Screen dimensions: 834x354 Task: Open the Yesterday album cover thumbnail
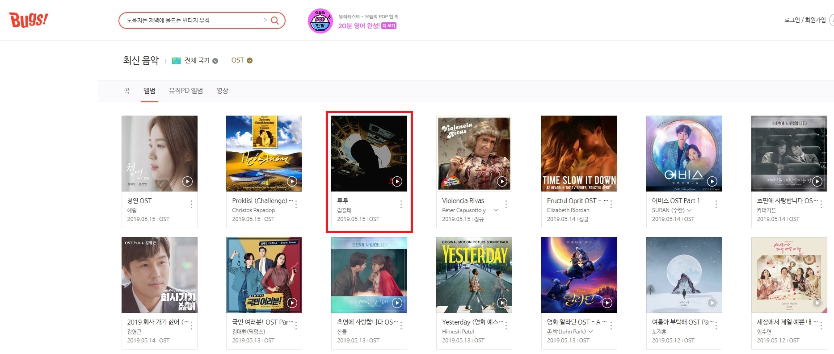[474, 275]
